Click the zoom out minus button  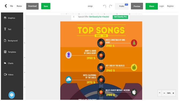pos(164,93)
